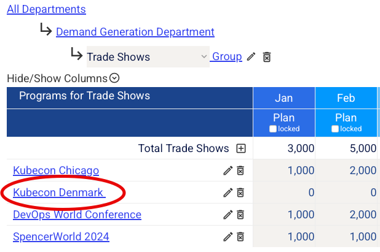The height and width of the screenshot is (252, 380).
Task: Edit the Kubecon Chicago program
Action: pos(228,170)
